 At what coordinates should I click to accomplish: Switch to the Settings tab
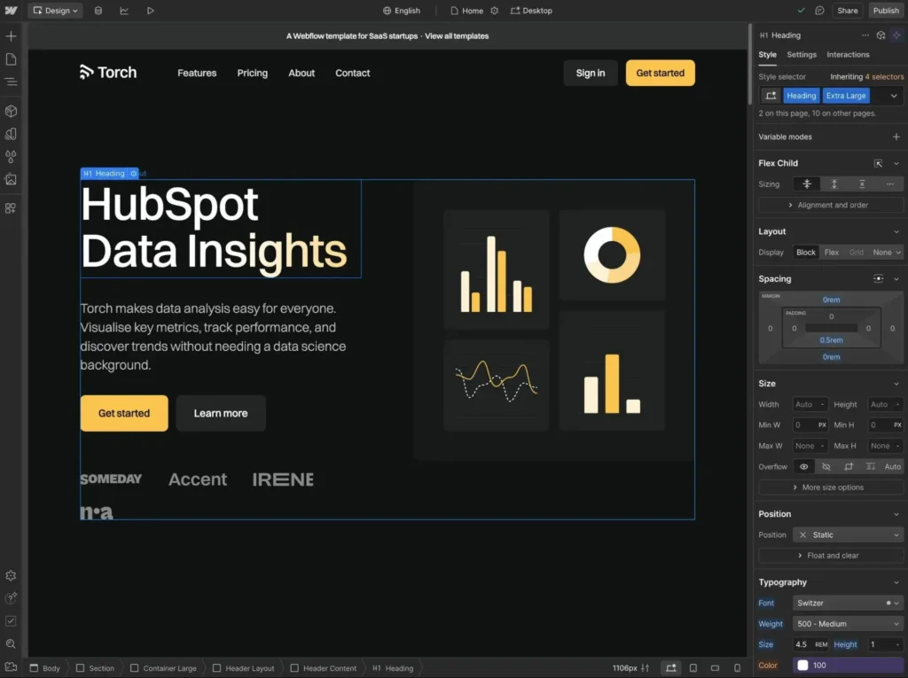(802, 55)
